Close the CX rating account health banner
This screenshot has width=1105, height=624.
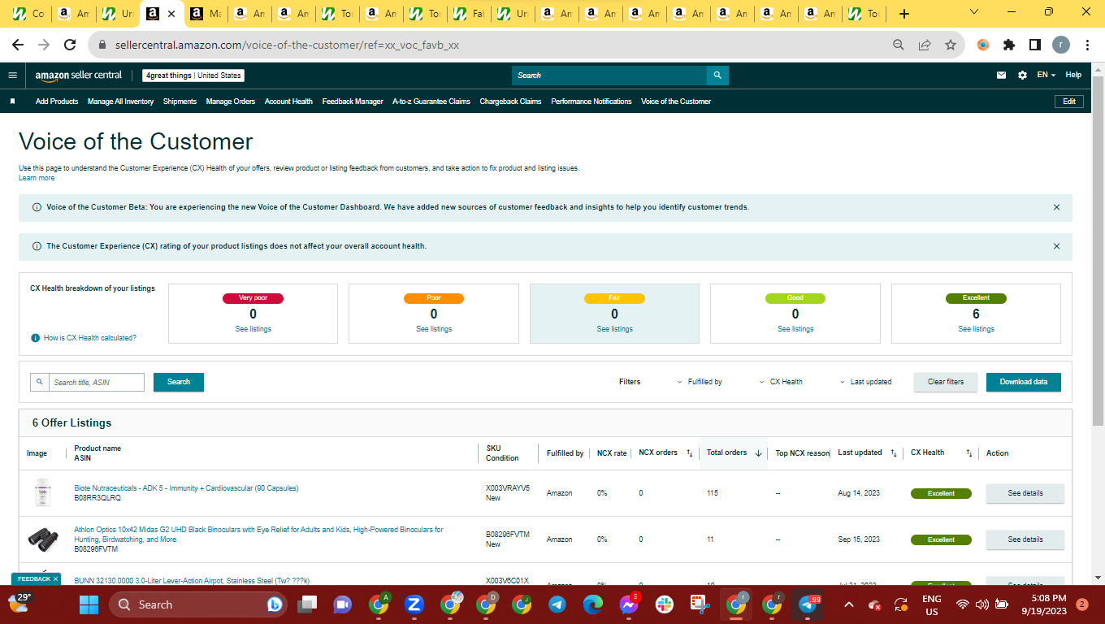tap(1056, 246)
